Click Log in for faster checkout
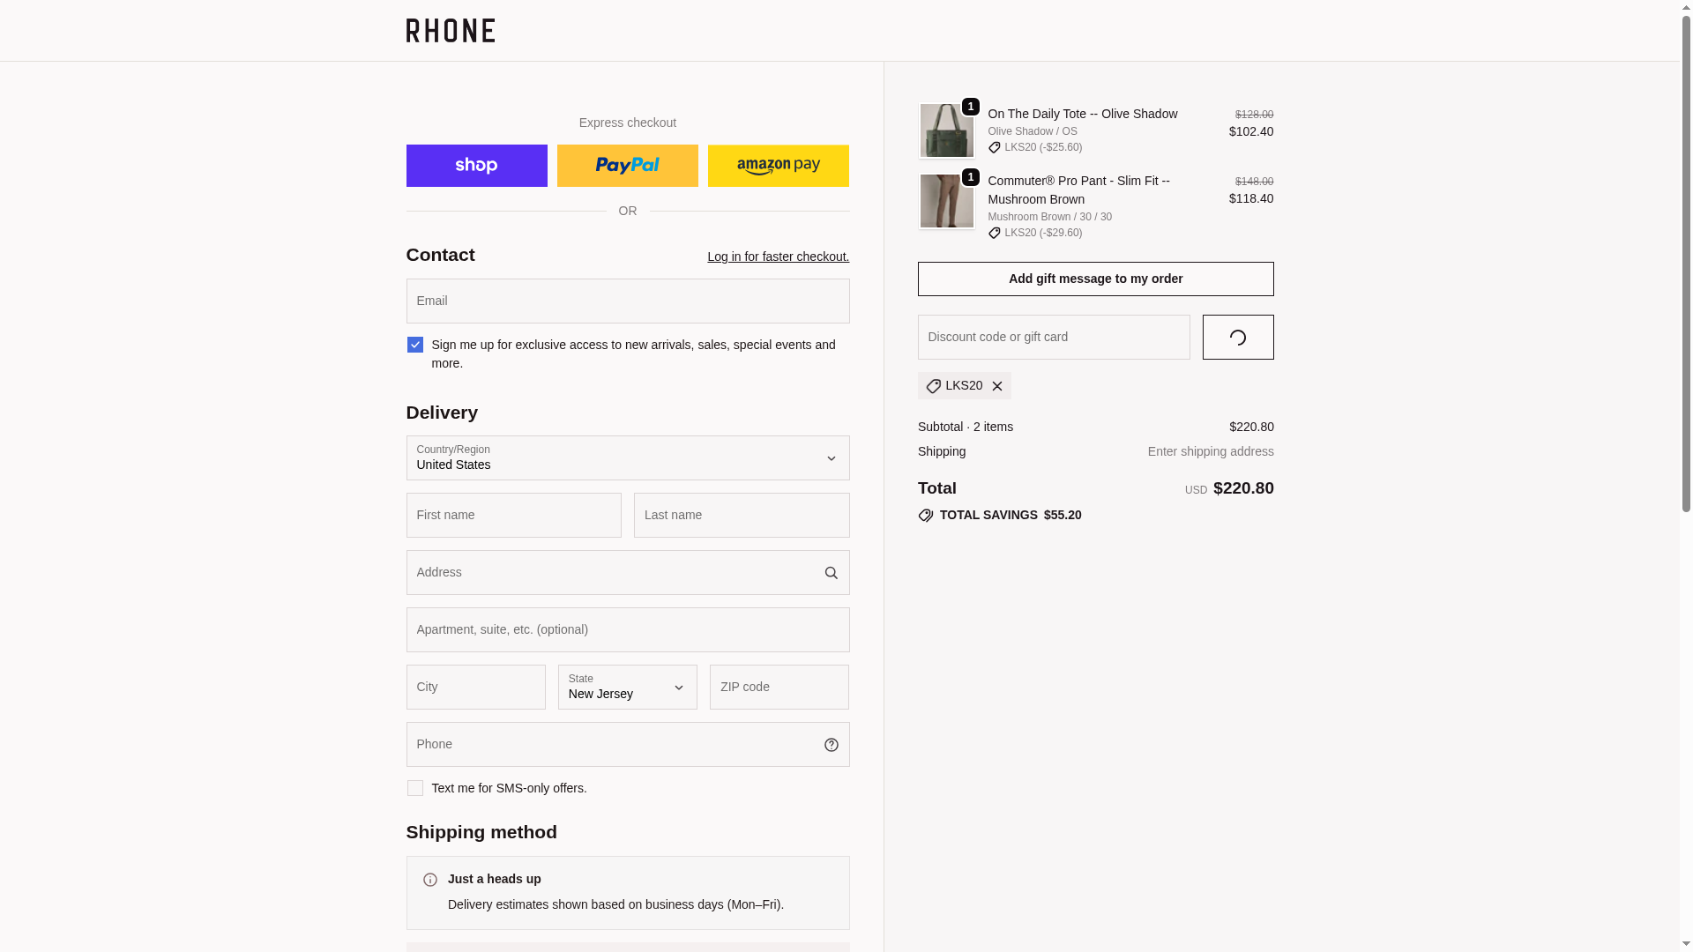 (778, 257)
